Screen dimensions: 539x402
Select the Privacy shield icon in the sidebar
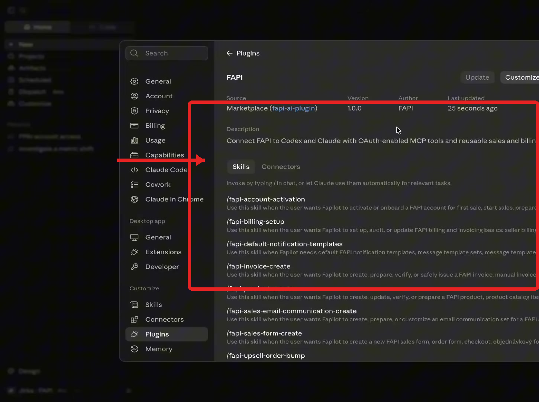pyautogui.click(x=135, y=111)
